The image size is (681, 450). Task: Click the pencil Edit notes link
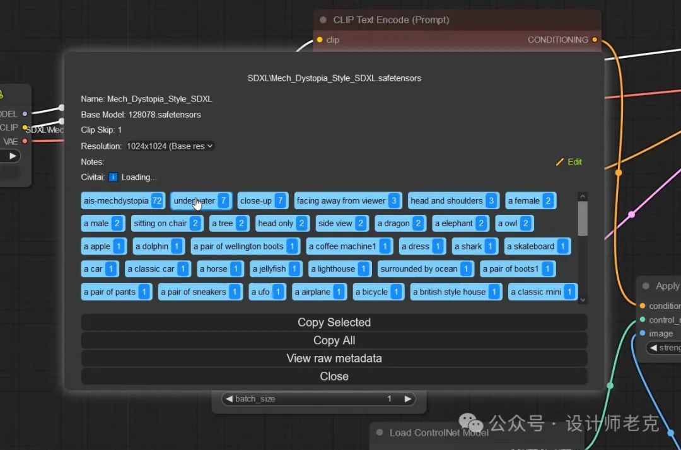click(x=569, y=162)
